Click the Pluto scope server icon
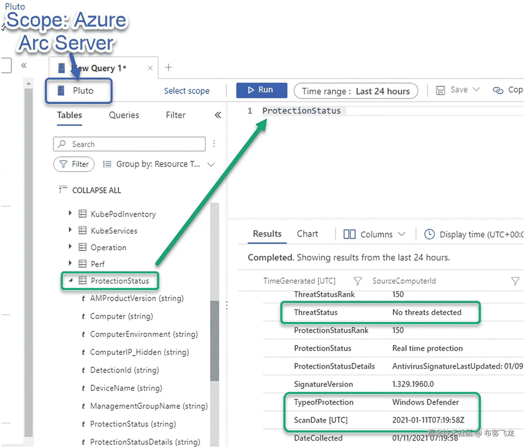 [61, 90]
